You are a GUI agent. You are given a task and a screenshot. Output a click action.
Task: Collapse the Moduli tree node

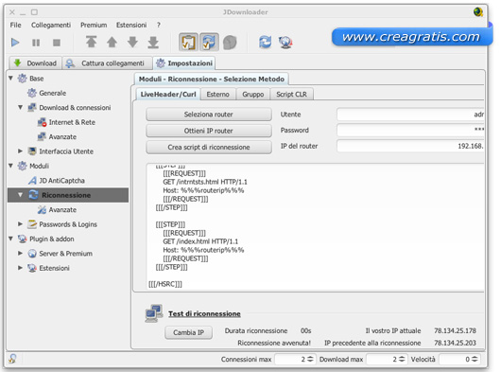(x=10, y=166)
